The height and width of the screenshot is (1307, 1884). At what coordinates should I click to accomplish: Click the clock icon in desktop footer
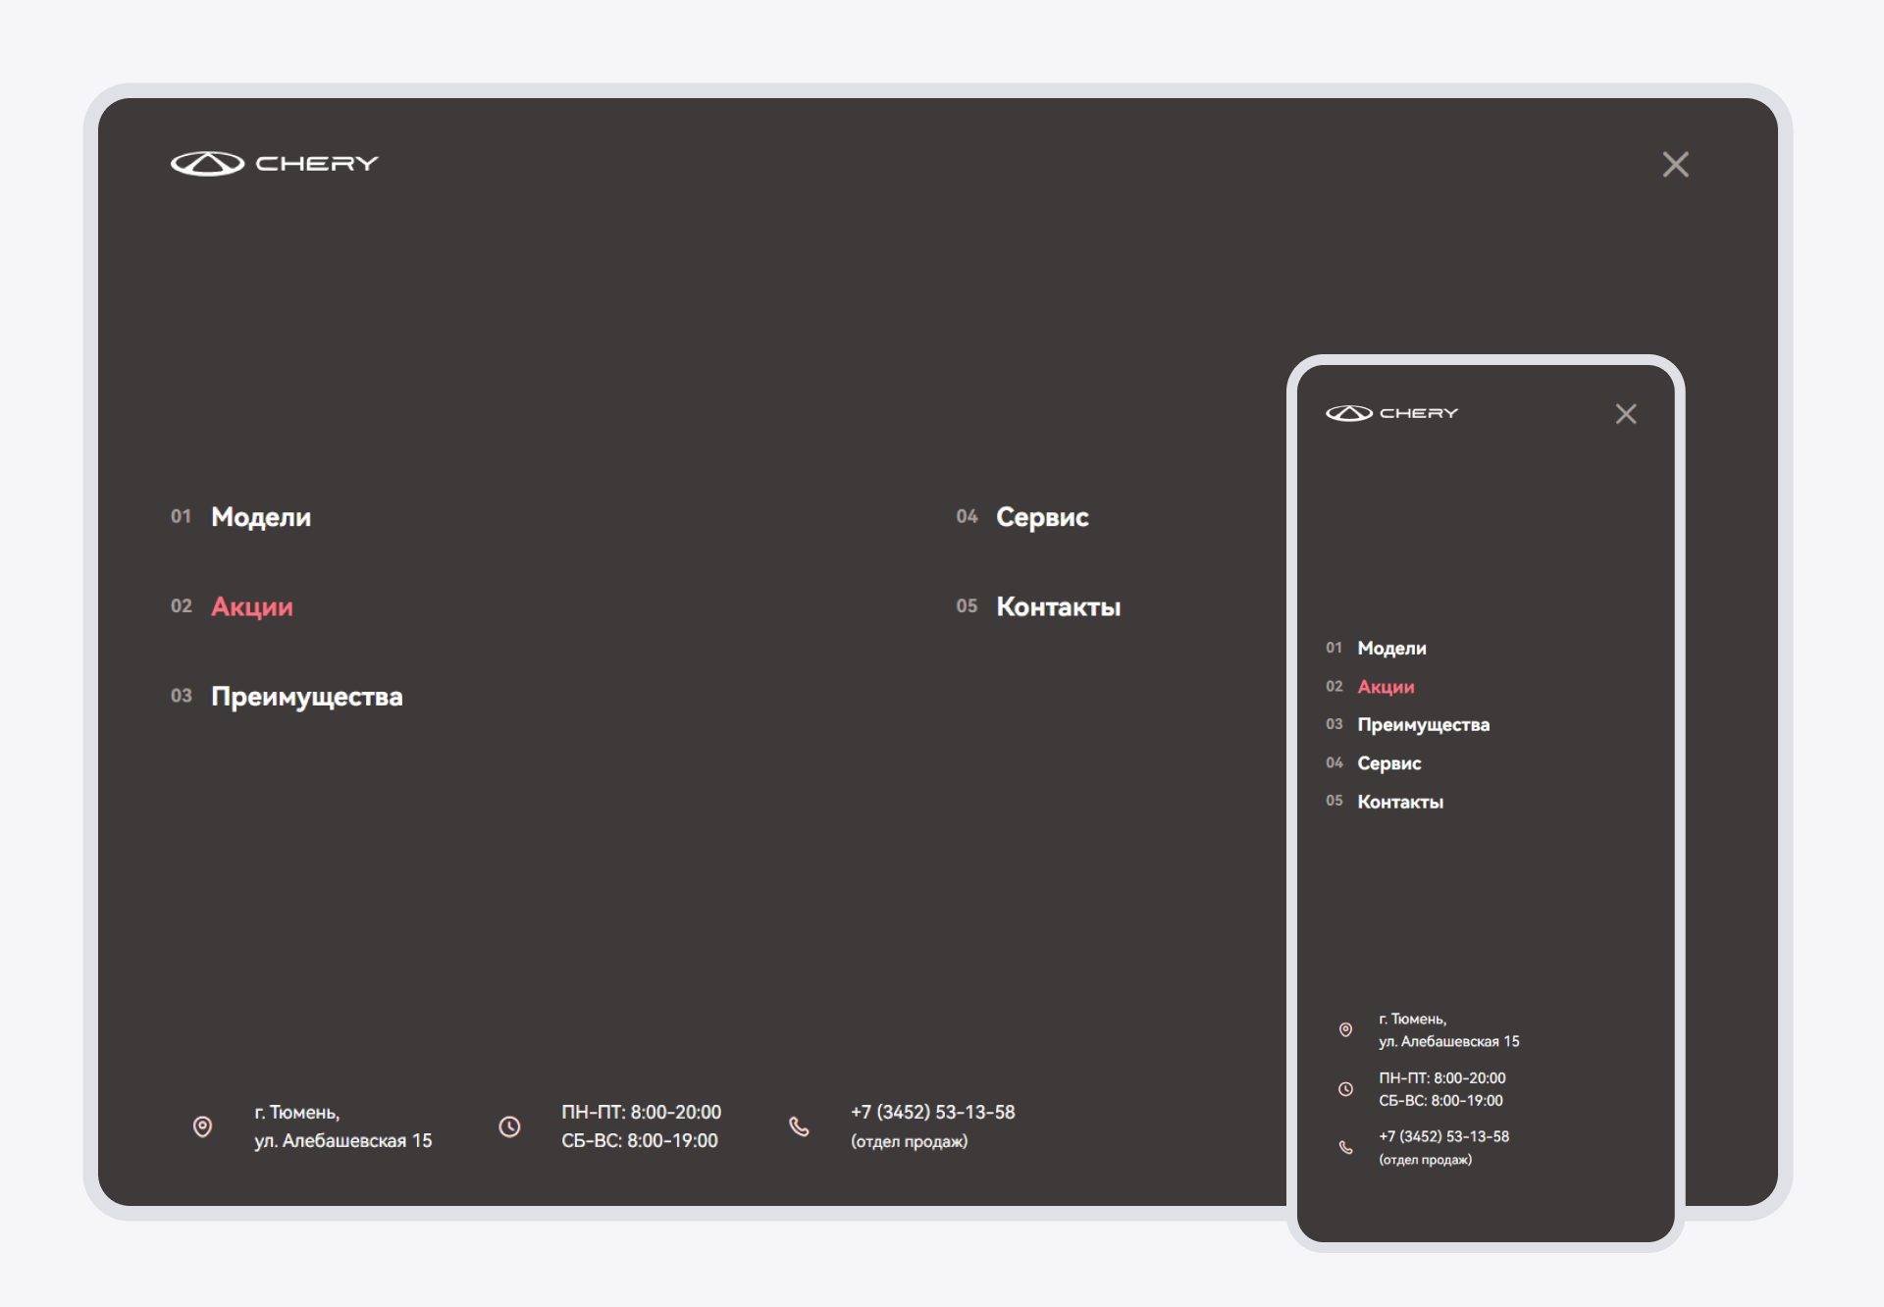pyautogui.click(x=509, y=1126)
